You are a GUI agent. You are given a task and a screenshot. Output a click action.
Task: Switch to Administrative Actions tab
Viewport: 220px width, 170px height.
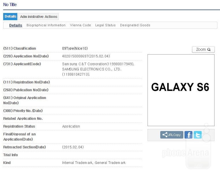click(x=38, y=17)
